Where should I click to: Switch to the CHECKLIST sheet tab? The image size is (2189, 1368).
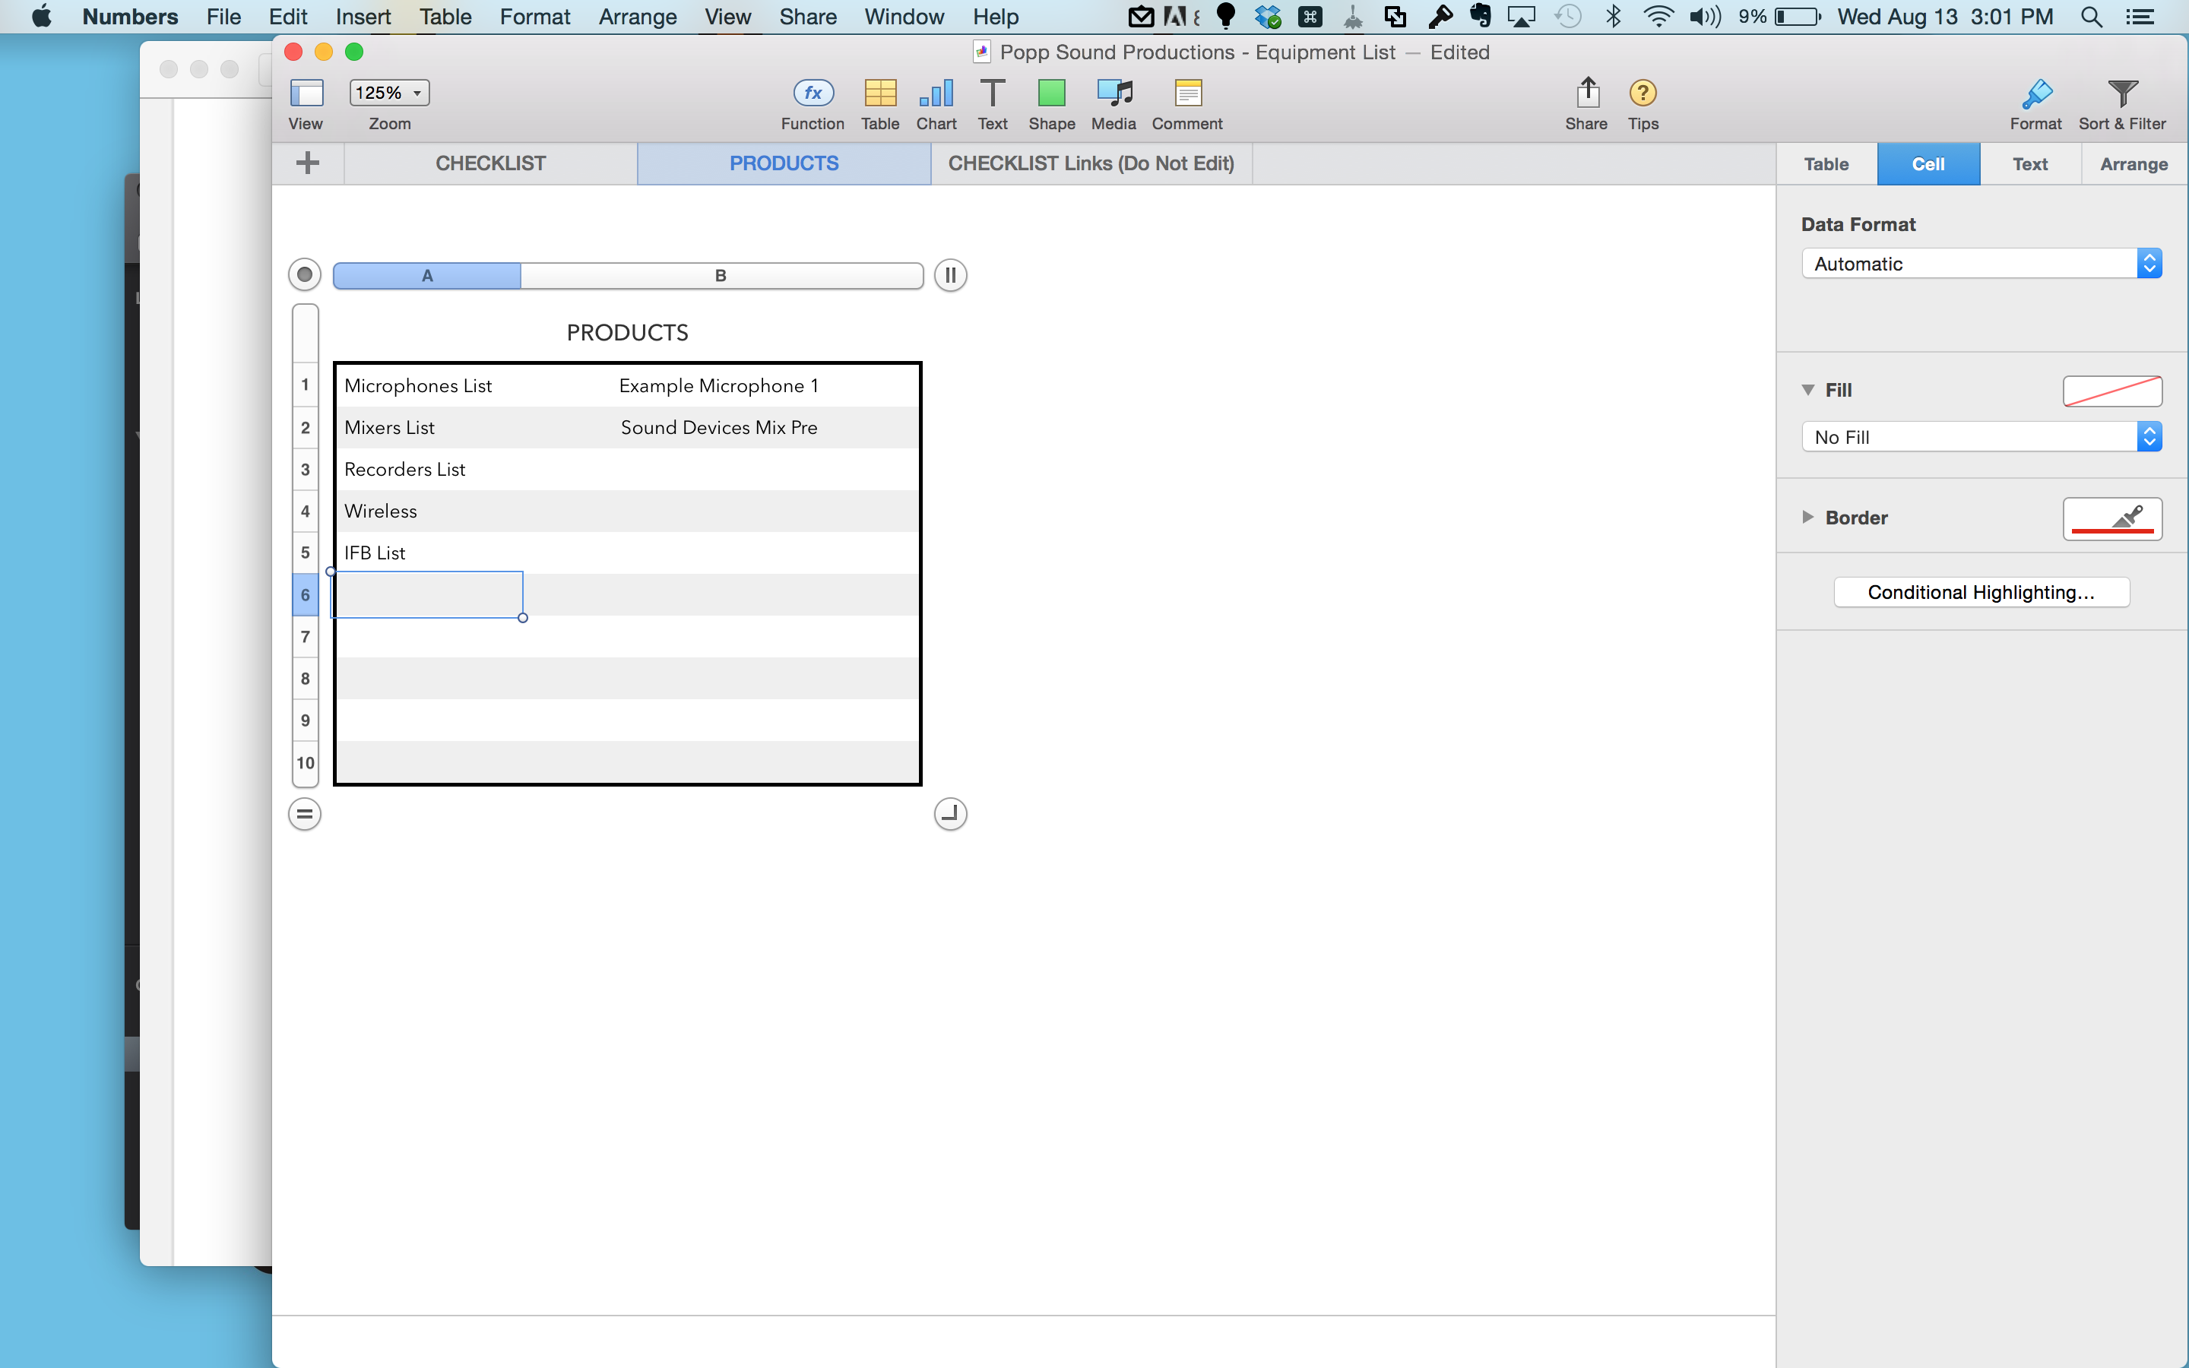490,163
